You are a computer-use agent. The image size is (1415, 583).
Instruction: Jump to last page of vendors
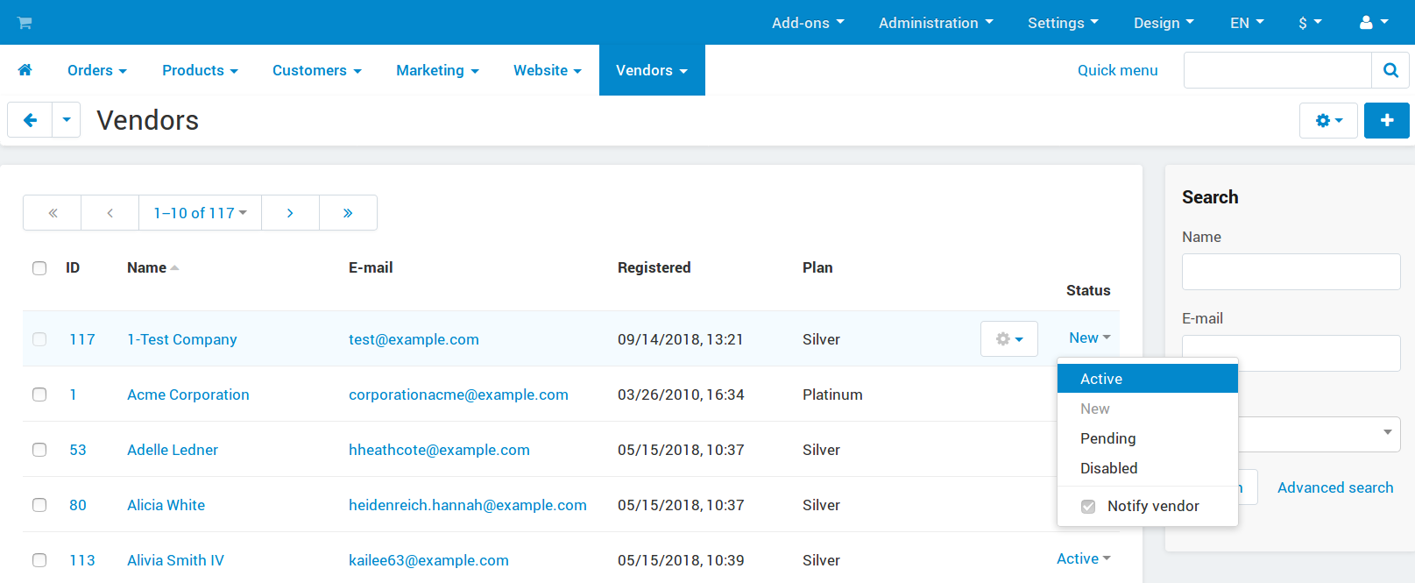coord(348,213)
